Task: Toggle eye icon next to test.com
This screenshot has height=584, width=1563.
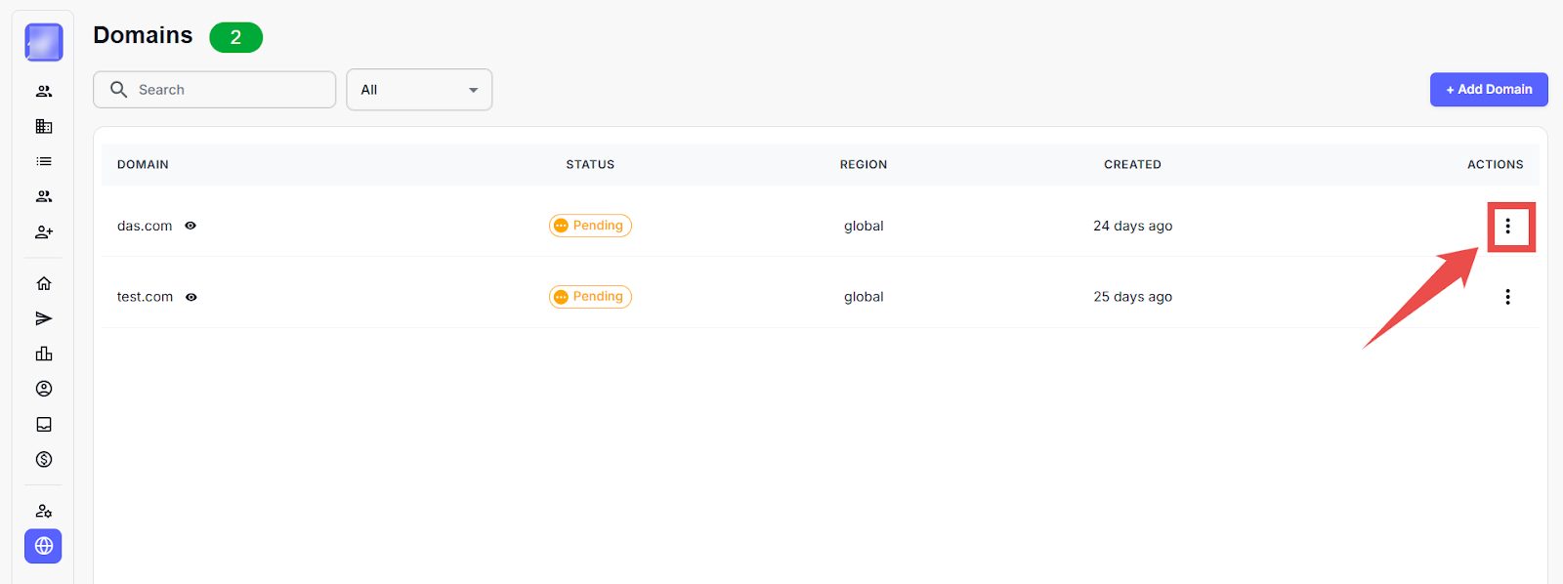Action: pyautogui.click(x=191, y=297)
